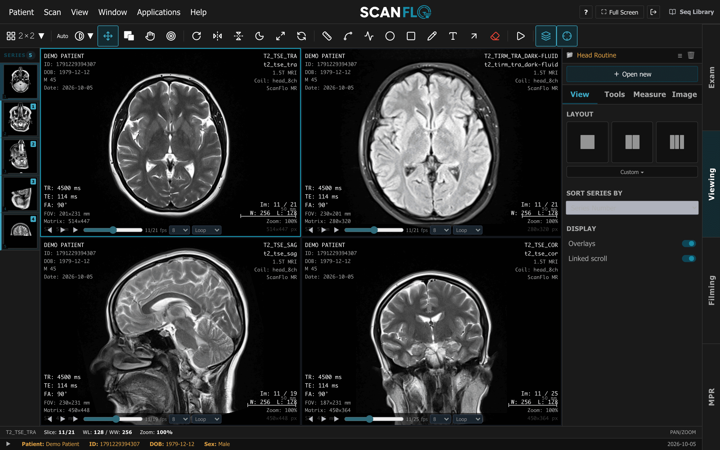The width and height of the screenshot is (720, 450).
Task: Select the arrow annotation tool
Action: point(474,36)
